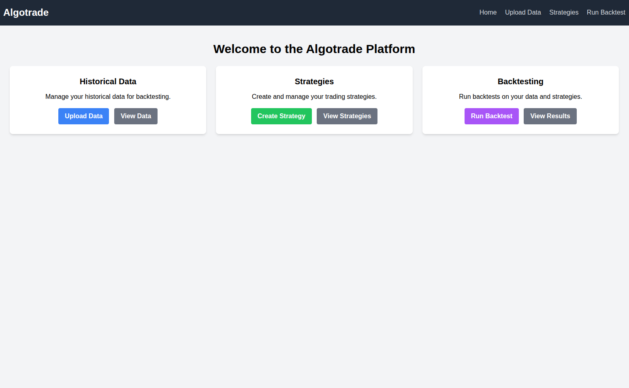Click Upload Data in the Historical Data card

(83, 116)
